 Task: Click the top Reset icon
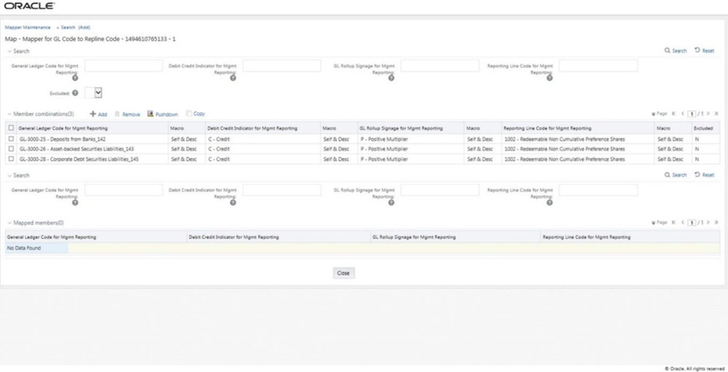[x=697, y=50]
